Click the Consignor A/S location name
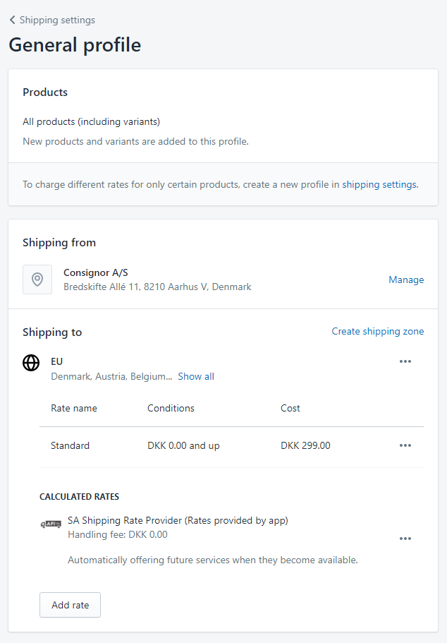447x643 pixels. pyautogui.click(x=96, y=273)
